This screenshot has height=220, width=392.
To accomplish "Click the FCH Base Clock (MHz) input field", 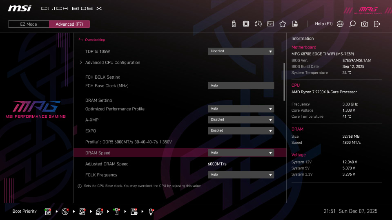I will click(x=241, y=86).
